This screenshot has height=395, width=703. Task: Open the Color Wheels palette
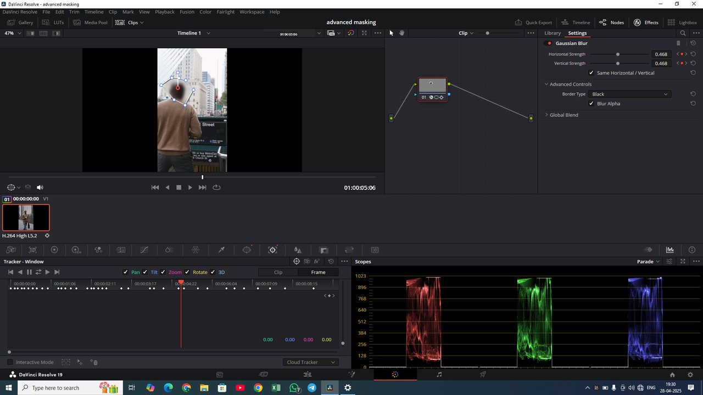[54, 250]
